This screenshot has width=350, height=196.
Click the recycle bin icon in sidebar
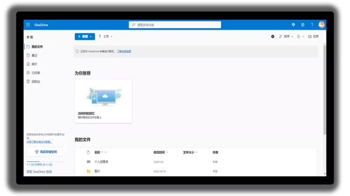click(28, 81)
